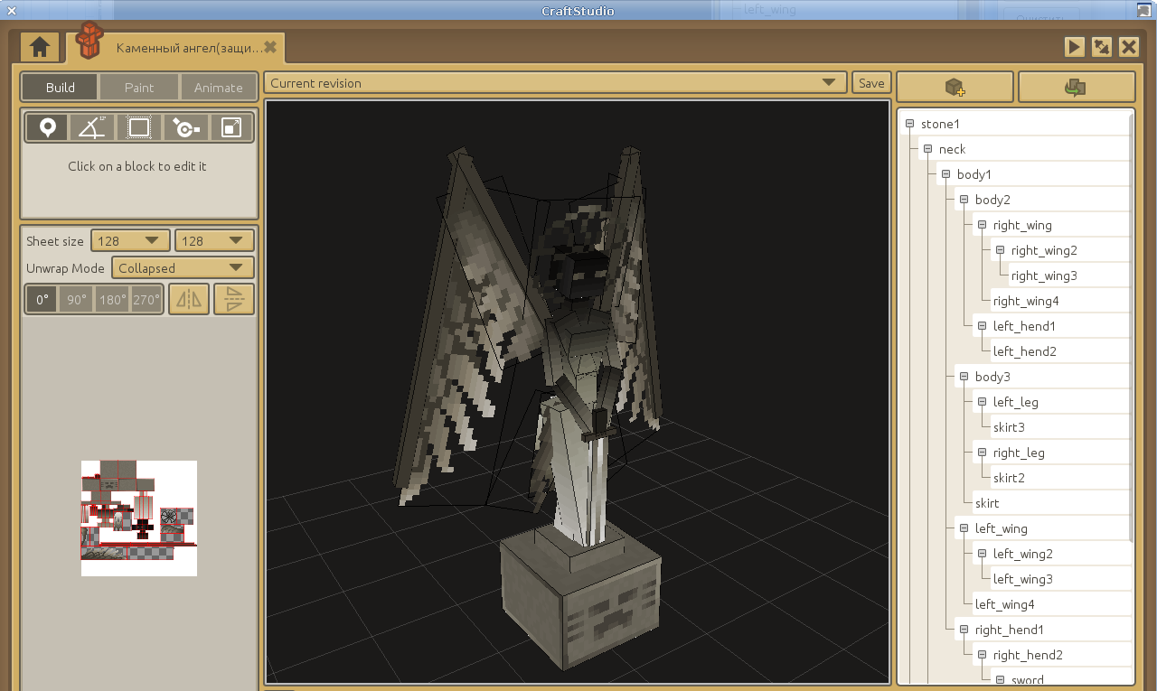Click the duplicate block icon
The width and height of the screenshot is (1157, 691).
coord(1076,88)
